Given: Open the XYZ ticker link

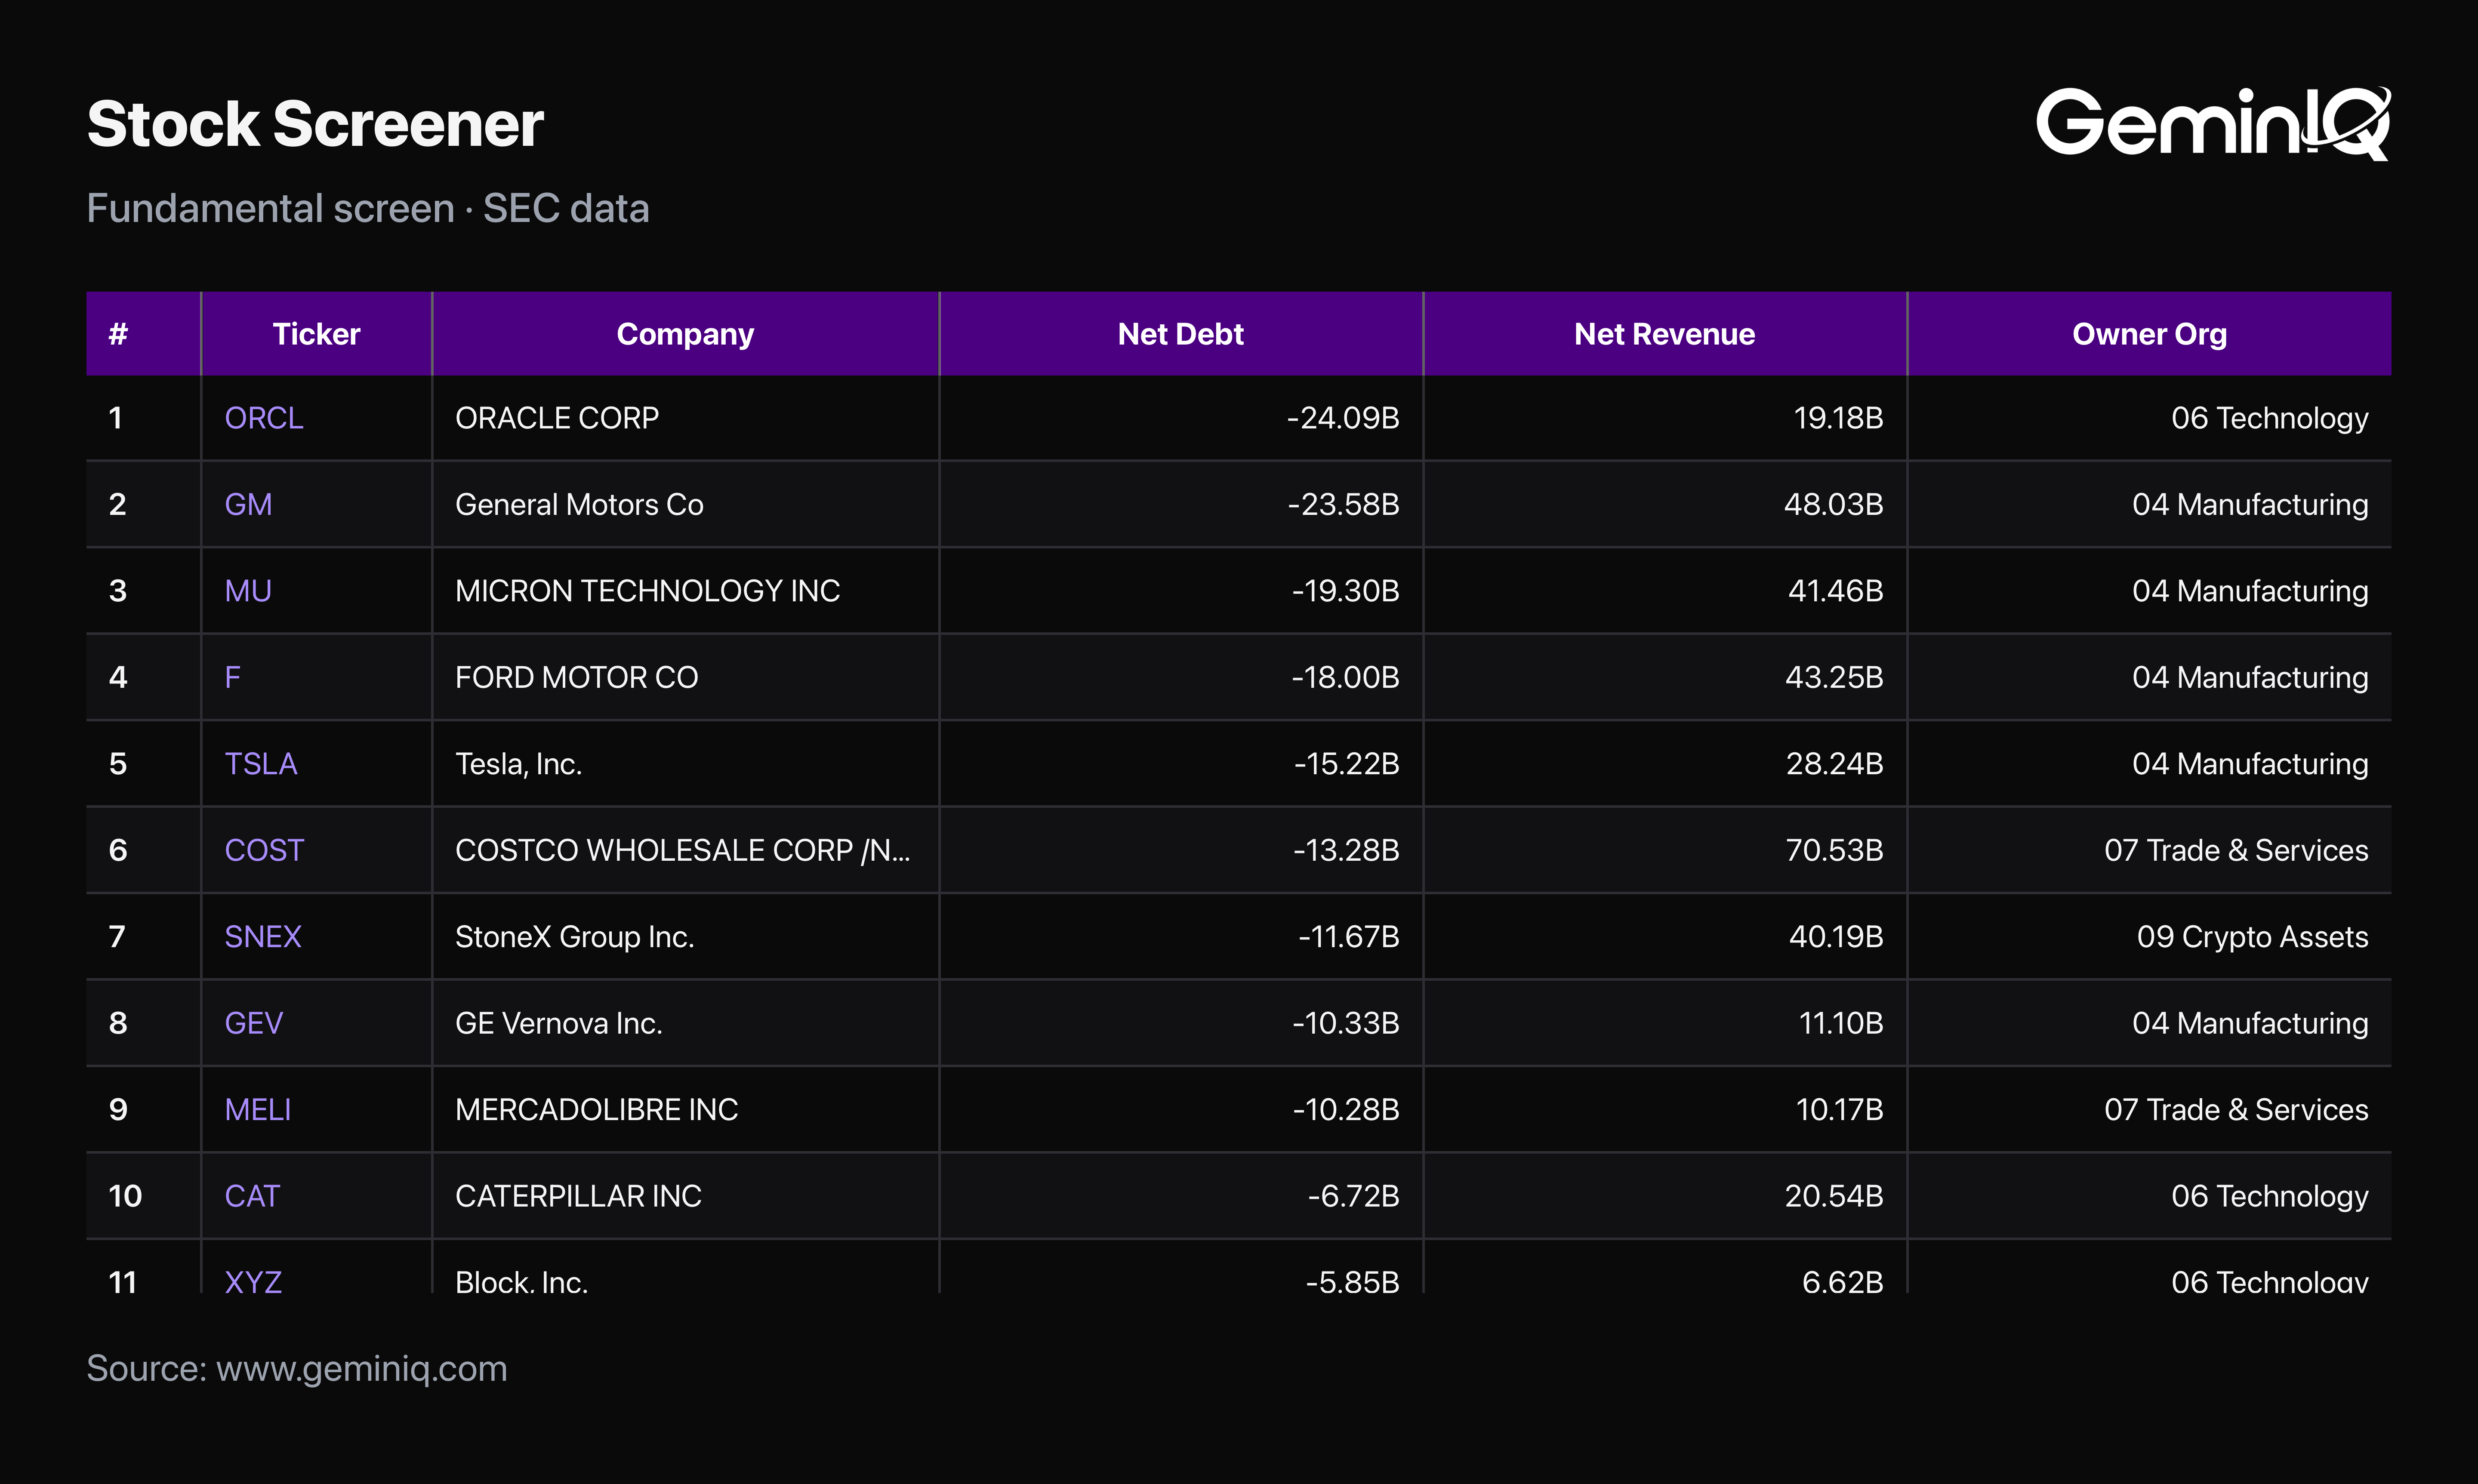Looking at the screenshot, I should tap(253, 1281).
